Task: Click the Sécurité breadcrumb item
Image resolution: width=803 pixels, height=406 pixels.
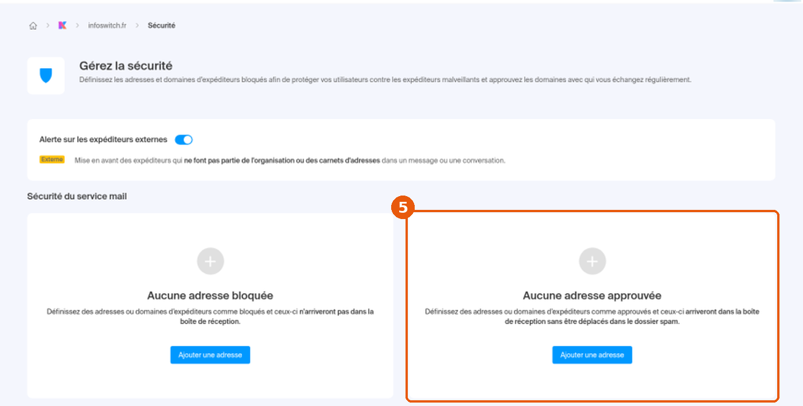Action: (x=162, y=26)
